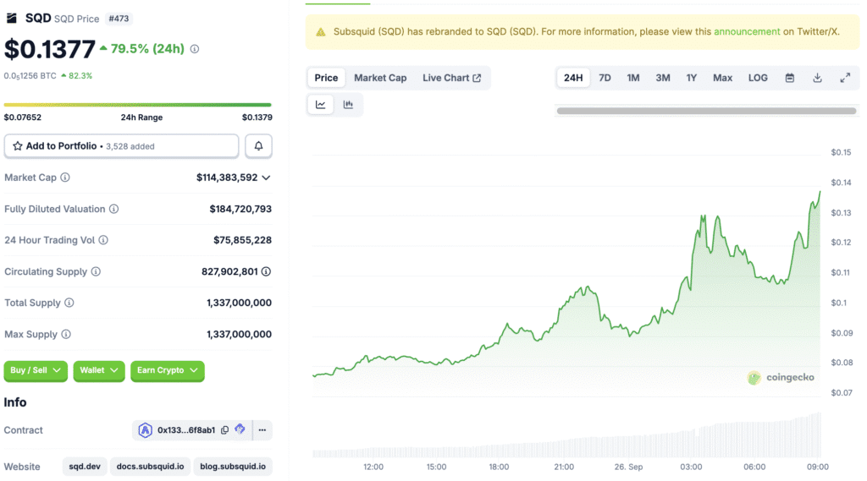The image size is (867, 481).
Task: Select the 7D time range
Action: tap(605, 78)
